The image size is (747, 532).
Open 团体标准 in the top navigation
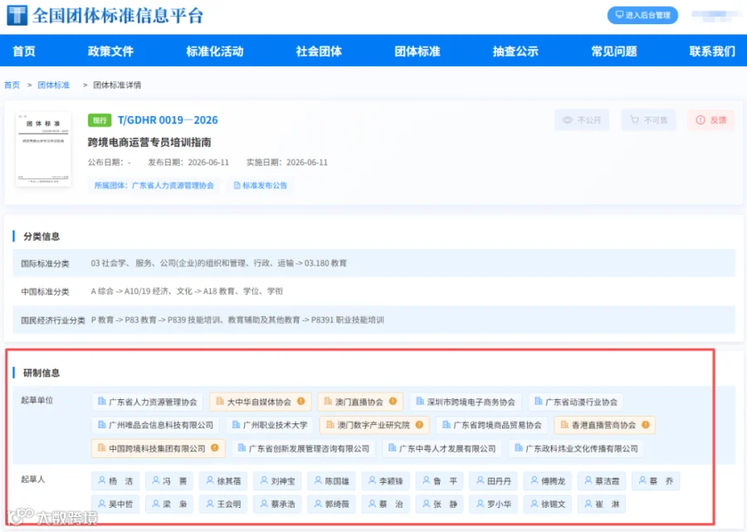point(417,51)
